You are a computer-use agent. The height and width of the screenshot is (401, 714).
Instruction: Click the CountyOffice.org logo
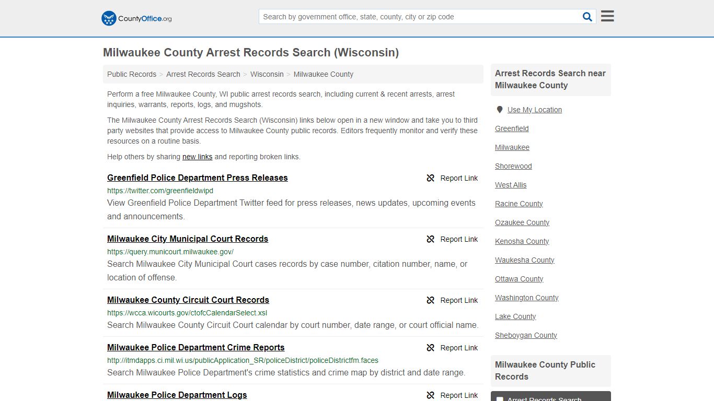point(136,18)
